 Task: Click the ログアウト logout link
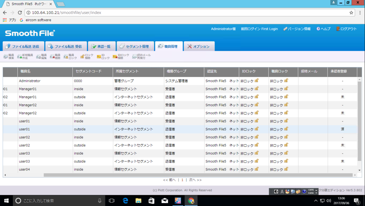click(x=346, y=29)
